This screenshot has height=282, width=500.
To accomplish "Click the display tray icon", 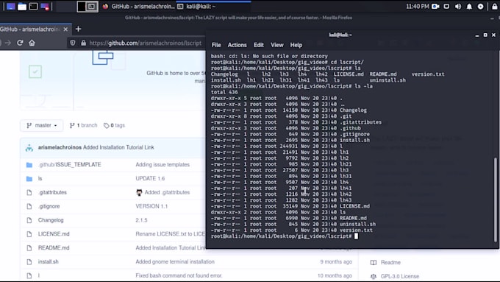I will (x=446, y=7).
